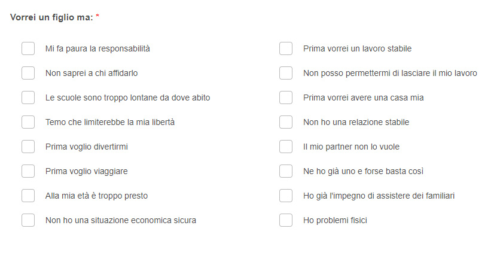
Task: Select the 'assistere dei familiari' checkbox
Action: [x=286, y=196]
